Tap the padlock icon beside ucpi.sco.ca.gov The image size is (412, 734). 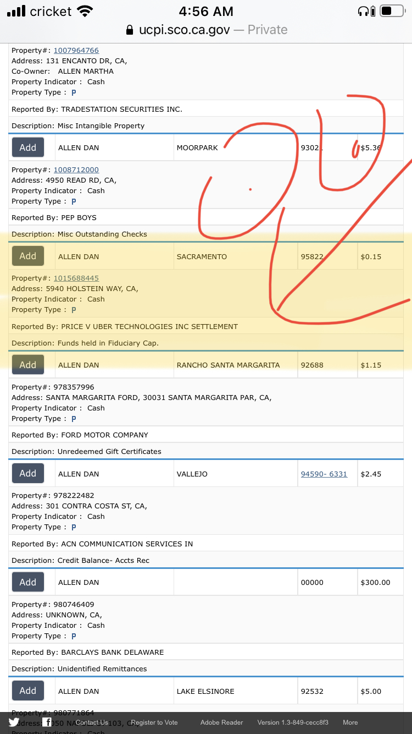(130, 30)
